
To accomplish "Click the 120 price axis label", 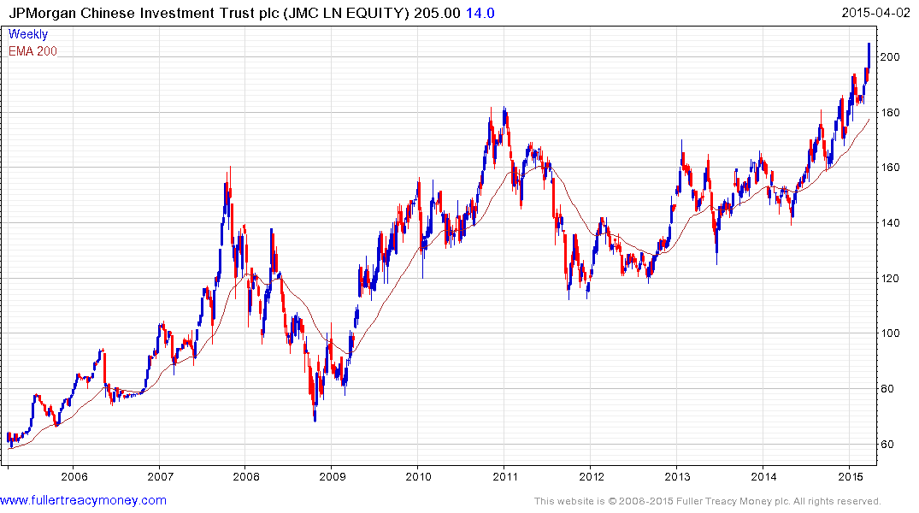I will (890, 279).
